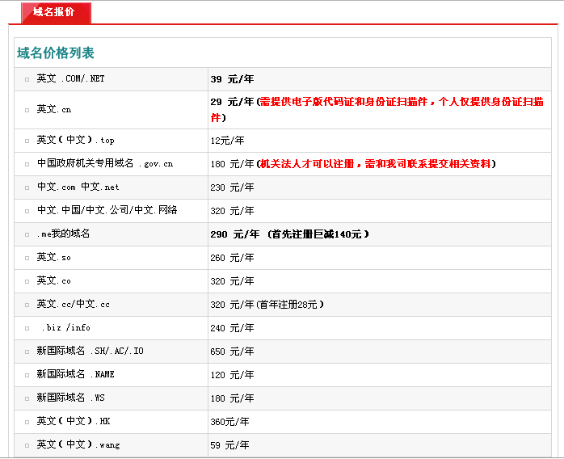Click the bullet icon next to .me我的域名

[27, 234]
